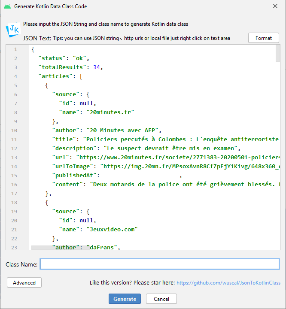Click the "20 Minutes avec AFP" author value

[123, 130]
